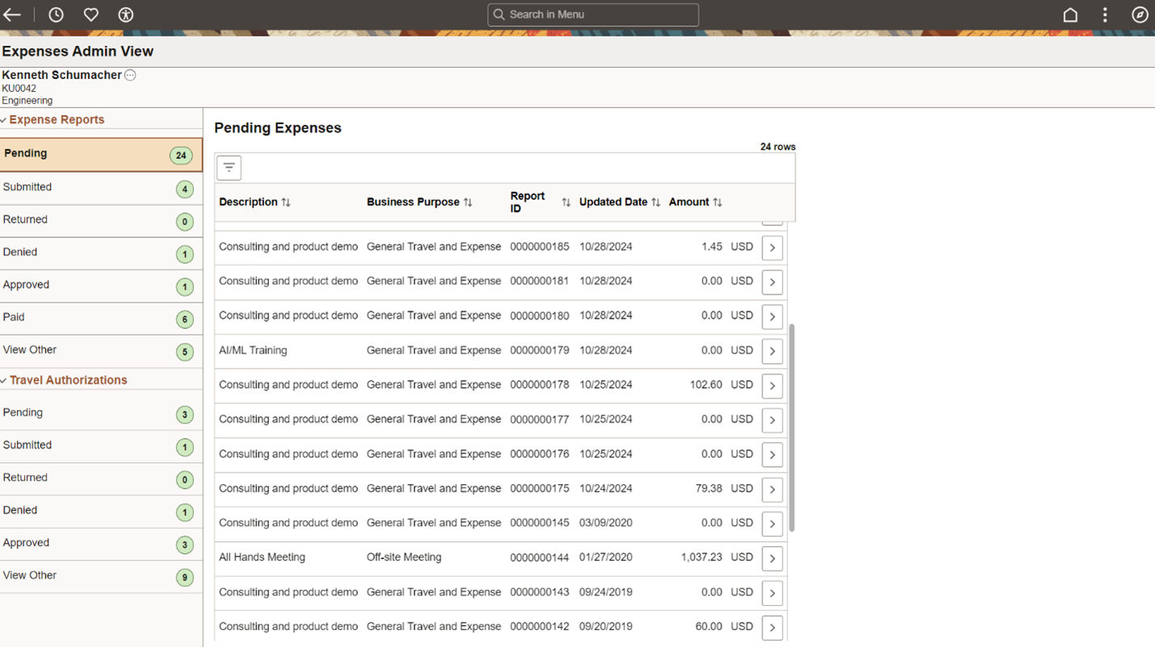Open Favorites heart icon
The image size is (1155, 647).
[91, 15]
